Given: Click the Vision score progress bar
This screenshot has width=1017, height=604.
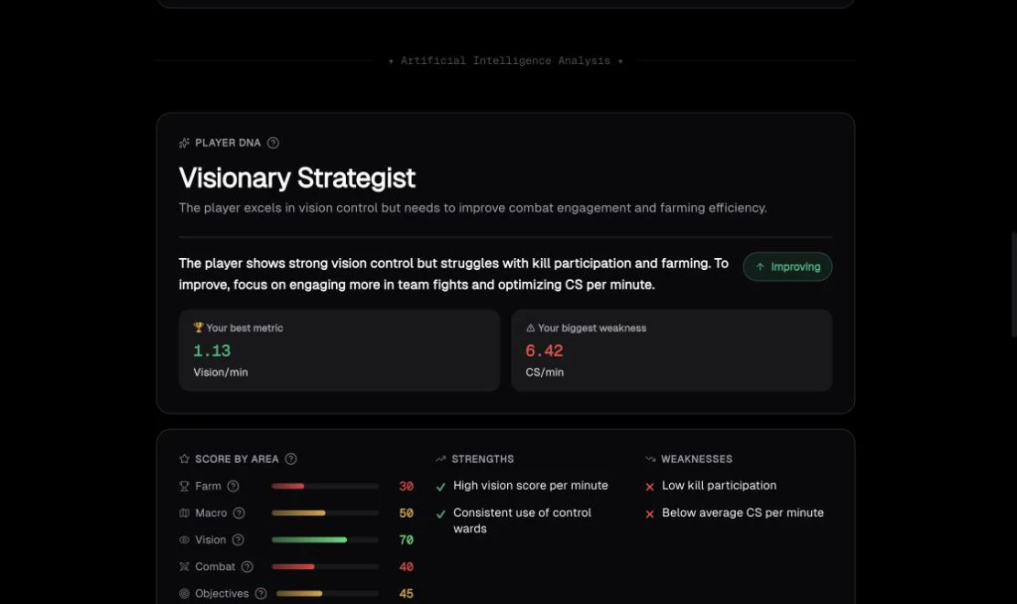Looking at the screenshot, I should tap(325, 540).
